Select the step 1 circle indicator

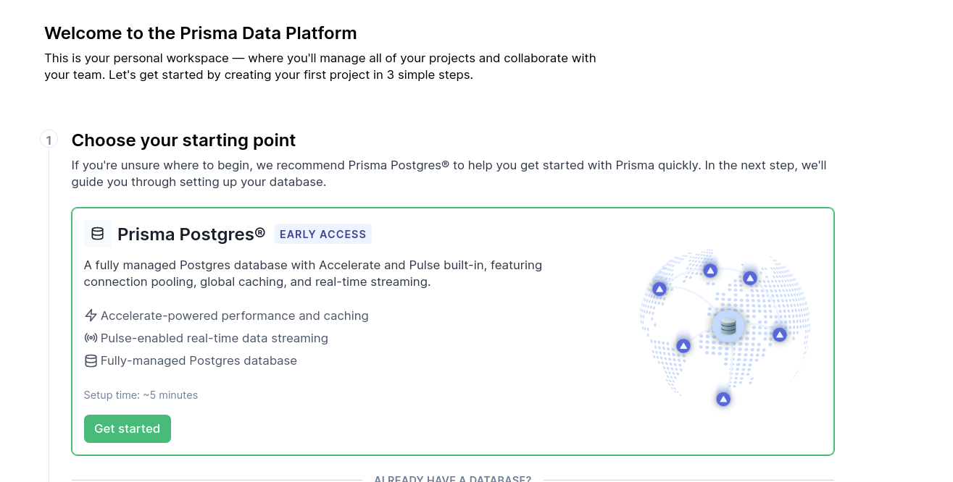49,140
